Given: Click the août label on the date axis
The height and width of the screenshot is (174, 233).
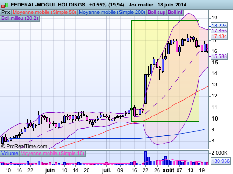Looking at the screenshot, I should tap(168, 170).
